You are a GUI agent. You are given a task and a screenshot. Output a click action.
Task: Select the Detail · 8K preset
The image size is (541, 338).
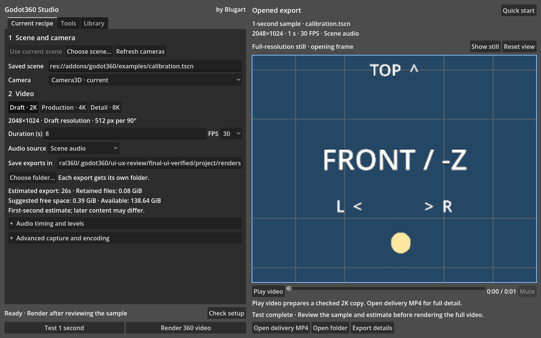105,107
